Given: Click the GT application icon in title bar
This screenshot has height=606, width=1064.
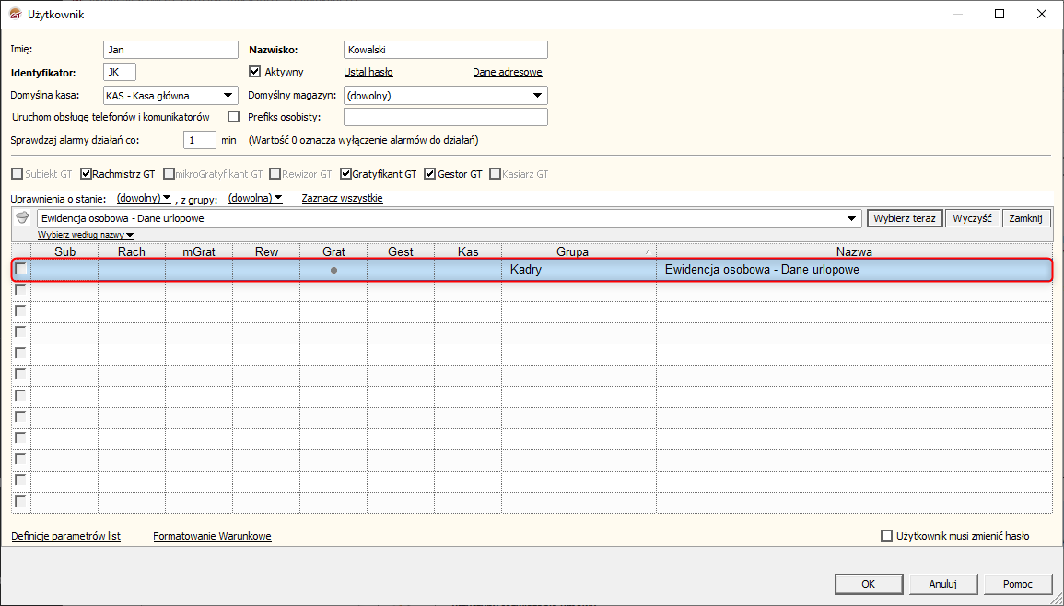Looking at the screenshot, I should tap(14, 14).
